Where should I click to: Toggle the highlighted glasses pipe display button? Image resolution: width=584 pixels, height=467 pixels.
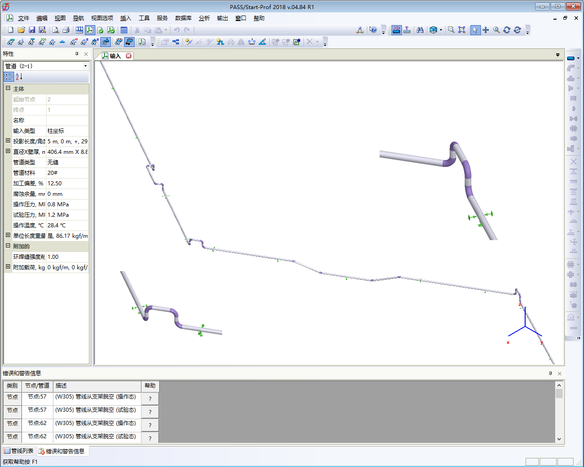pos(105,42)
